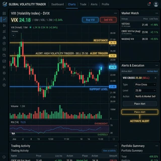Click the RSI (14) 70.25 label
Viewport: 161px width, 161px height.
coord(18,122)
